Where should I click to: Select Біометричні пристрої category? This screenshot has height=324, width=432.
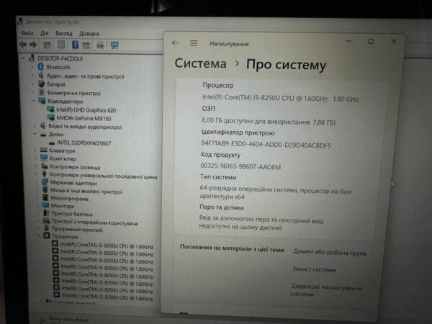(74, 93)
